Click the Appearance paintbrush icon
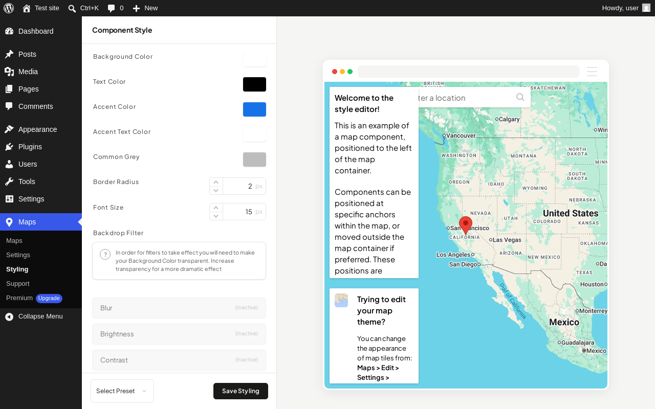Viewport: 655px width, 409px height. 9,129
